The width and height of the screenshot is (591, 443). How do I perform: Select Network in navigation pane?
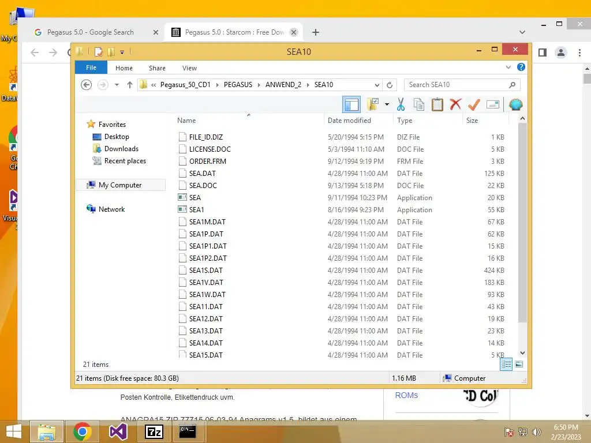click(x=111, y=209)
